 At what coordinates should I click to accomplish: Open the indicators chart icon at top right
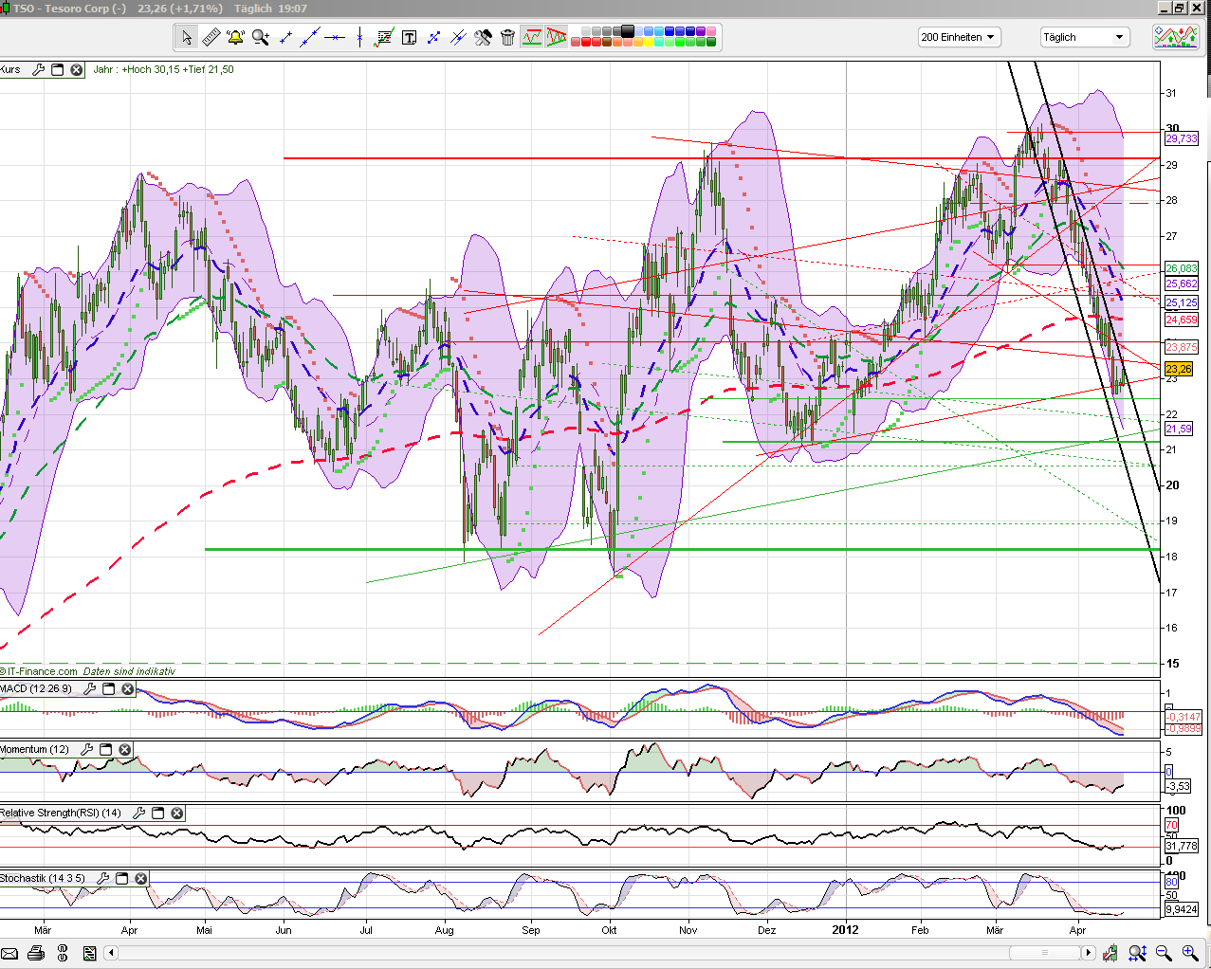[1176, 37]
